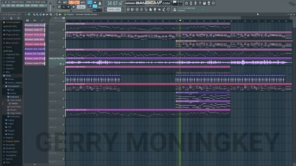Image resolution: width=296 pixels, height=166 pixels.
Task: Select Summer Samba Guitar in pattern picker
Action: click(x=35, y=44)
